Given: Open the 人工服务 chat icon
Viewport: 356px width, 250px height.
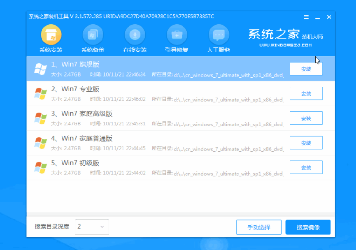Looking at the screenshot, I should tap(219, 35).
